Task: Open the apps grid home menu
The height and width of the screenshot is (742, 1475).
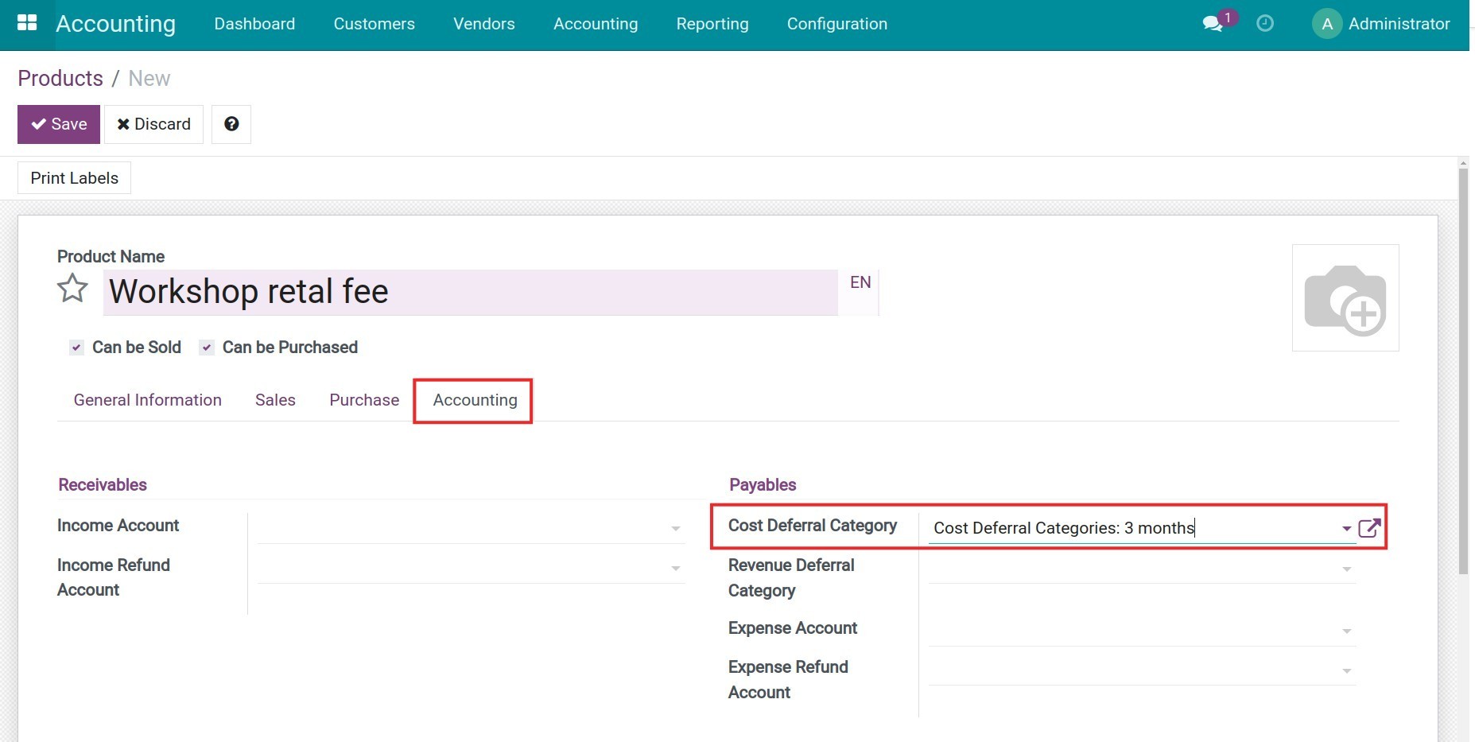Action: pyautogui.click(x=27, y=23)
